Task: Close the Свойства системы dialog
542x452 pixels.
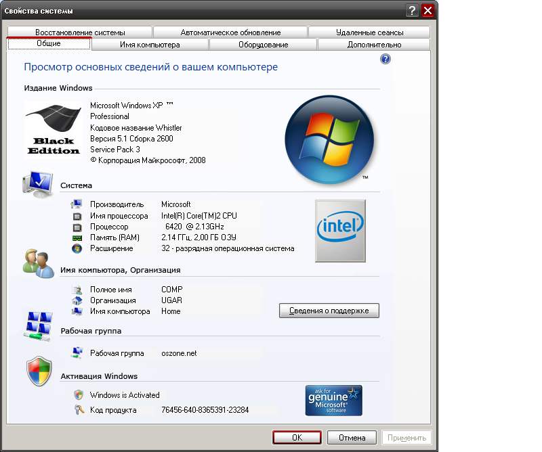Action: [428, 11]
